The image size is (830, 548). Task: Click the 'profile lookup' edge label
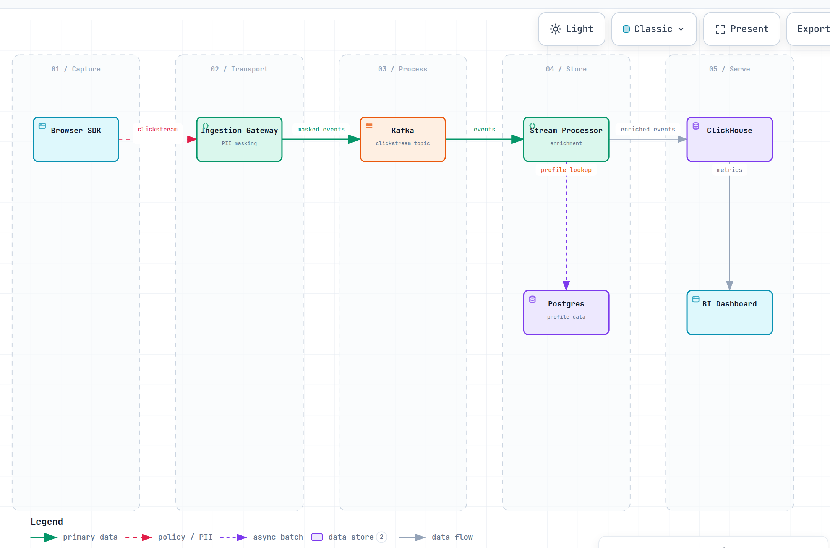(566, 170)
